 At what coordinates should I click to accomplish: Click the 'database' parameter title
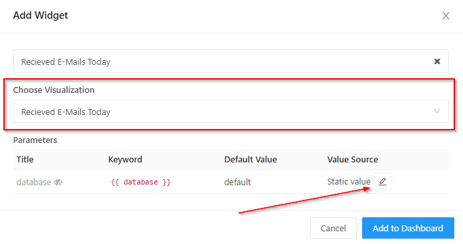click(x=33, y=182)
